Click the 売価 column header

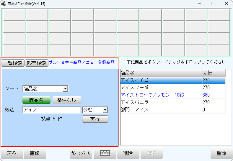coord(213,73)
